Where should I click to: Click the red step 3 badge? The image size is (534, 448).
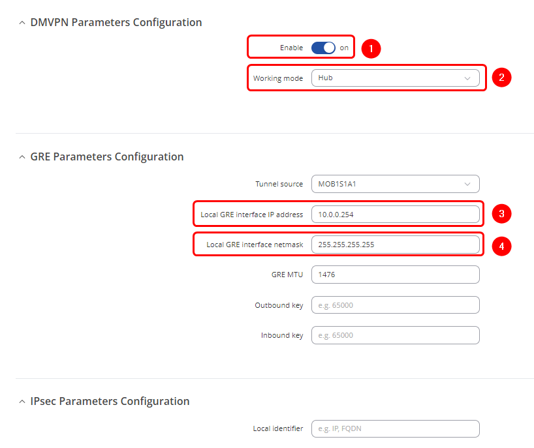click(501, 213)
